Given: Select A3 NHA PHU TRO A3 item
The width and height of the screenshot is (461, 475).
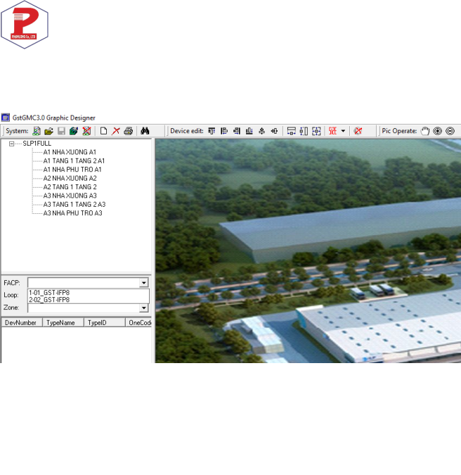Looking at the screenshot, I should (72, 213).
